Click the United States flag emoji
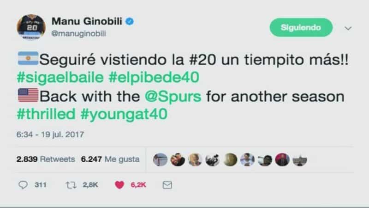The image size is (369, 208). point(28,95)
